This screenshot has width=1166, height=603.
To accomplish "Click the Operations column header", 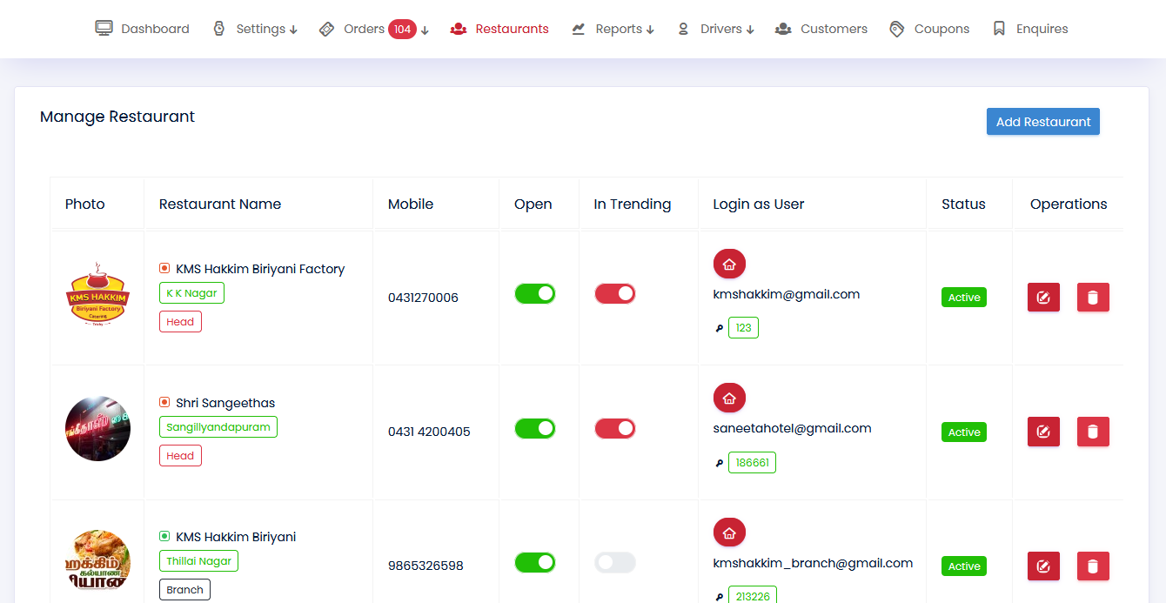I will click(x=1069, y=204).
